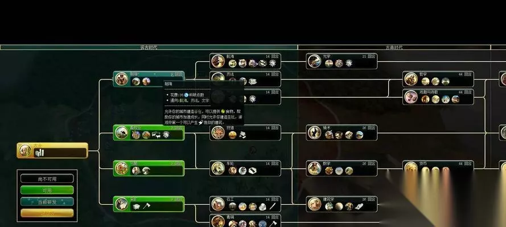The width and height of the screenshot is (506, 227).
Task: Click the gold Agriculture tech box
Action: [x=52, y=150]
